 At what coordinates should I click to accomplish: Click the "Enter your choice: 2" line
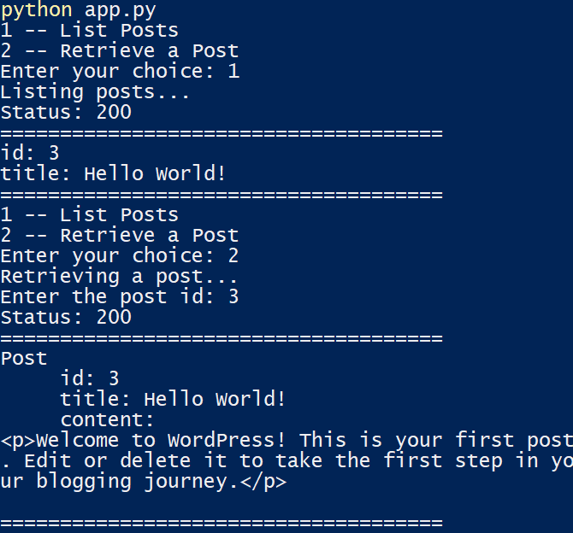coord(120,255)
